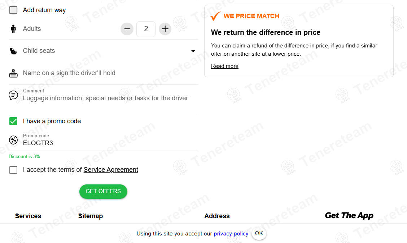The image size is (407, 243).
Task: Open the Service Agreement link
Action: [111, 170]
